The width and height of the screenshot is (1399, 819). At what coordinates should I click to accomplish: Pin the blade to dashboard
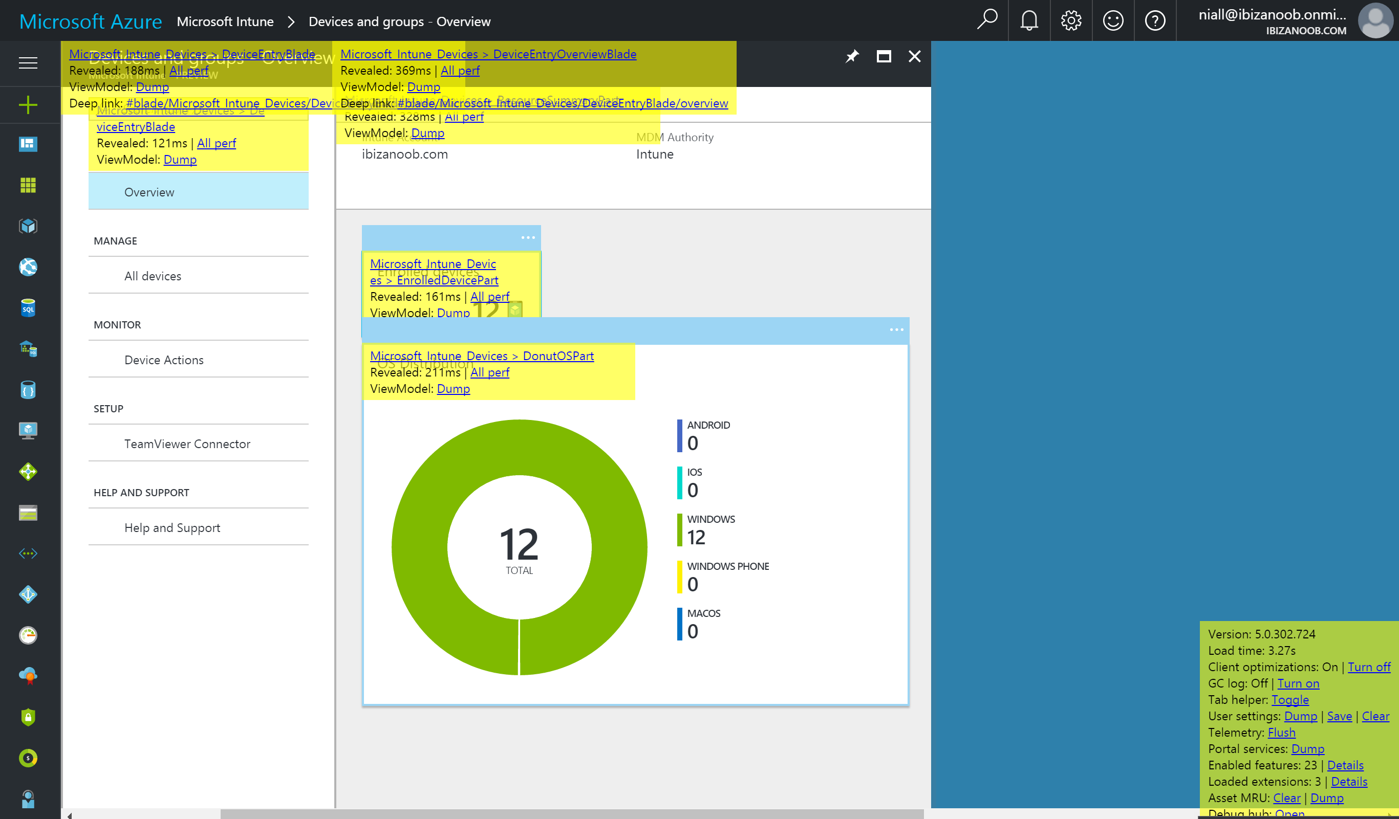(852, 56)
